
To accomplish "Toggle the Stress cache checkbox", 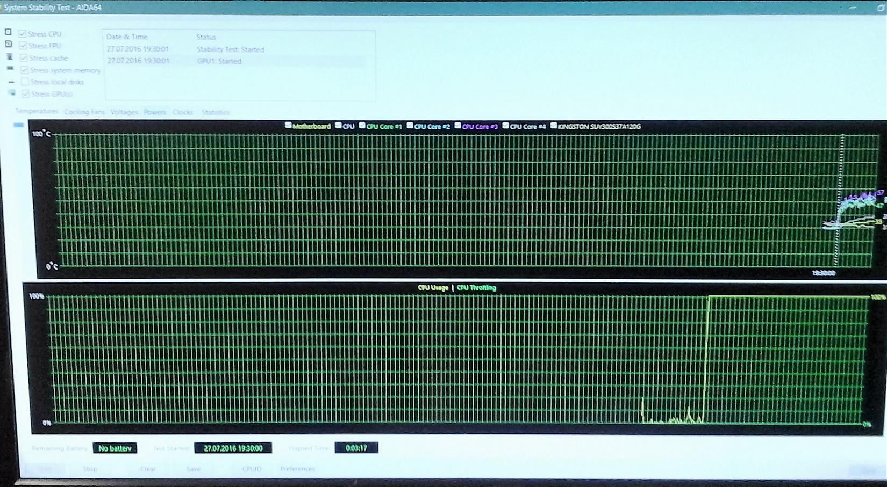I will [23, 57].
